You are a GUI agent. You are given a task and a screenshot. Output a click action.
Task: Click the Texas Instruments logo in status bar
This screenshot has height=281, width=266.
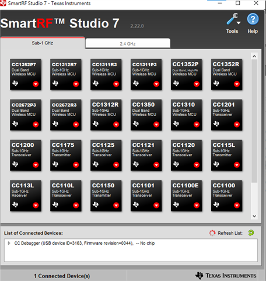pos(226,275)
